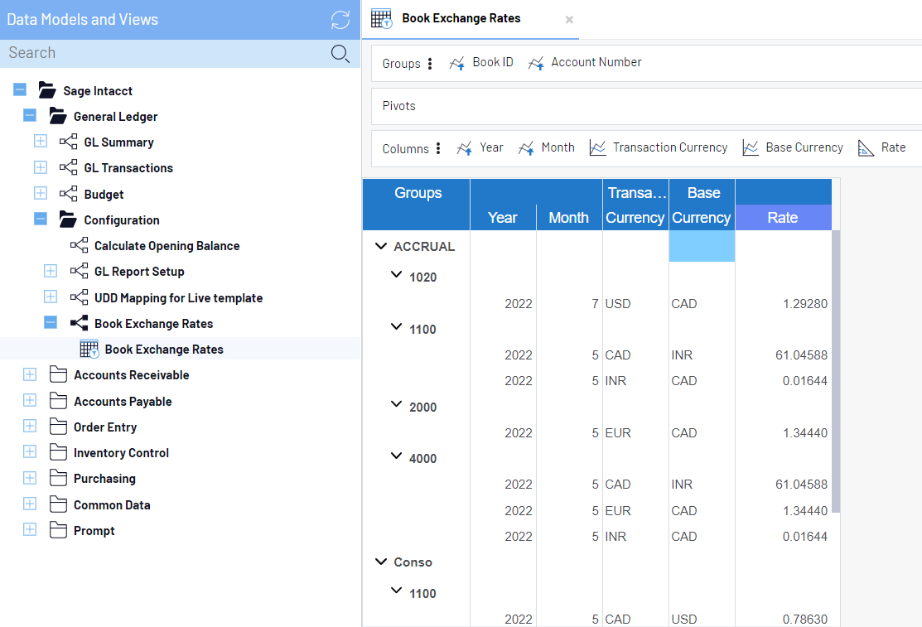The width and height of the screenshot is (922, 627).
Task: Click the data grid vertical scrollbar
Action: [836, 373]
